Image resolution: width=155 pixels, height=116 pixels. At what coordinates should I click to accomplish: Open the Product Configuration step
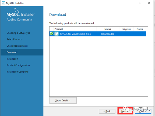tap(18, 65)
